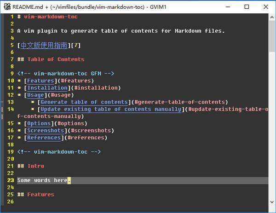Click the 'Installation' link text
Screen dimensions: 276x213
pos(47,88)
